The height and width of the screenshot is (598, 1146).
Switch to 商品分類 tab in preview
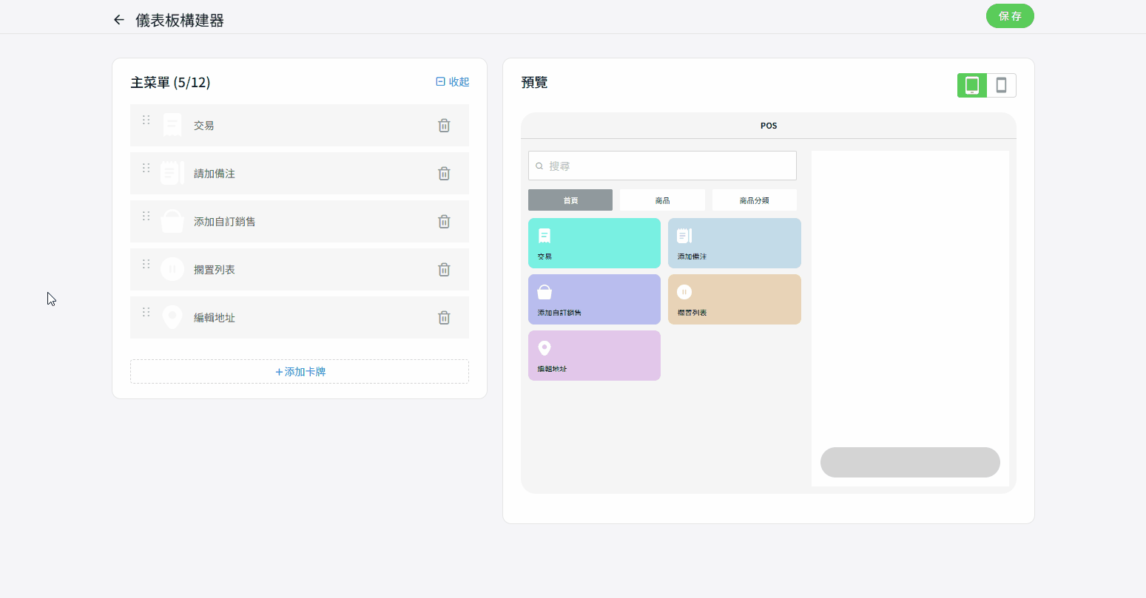coord(754,200)
